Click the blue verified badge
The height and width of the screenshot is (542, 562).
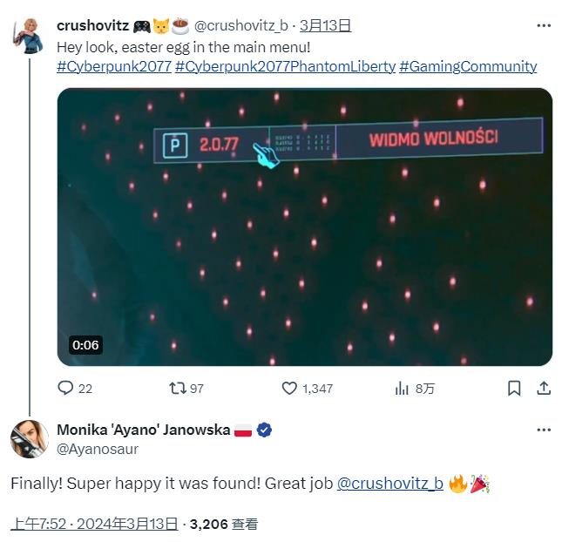pyautogui.click(x=264, y=430)
